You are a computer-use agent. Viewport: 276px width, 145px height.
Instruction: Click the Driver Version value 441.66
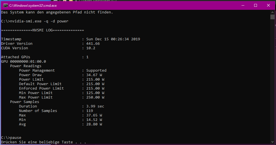pos(93,44)
